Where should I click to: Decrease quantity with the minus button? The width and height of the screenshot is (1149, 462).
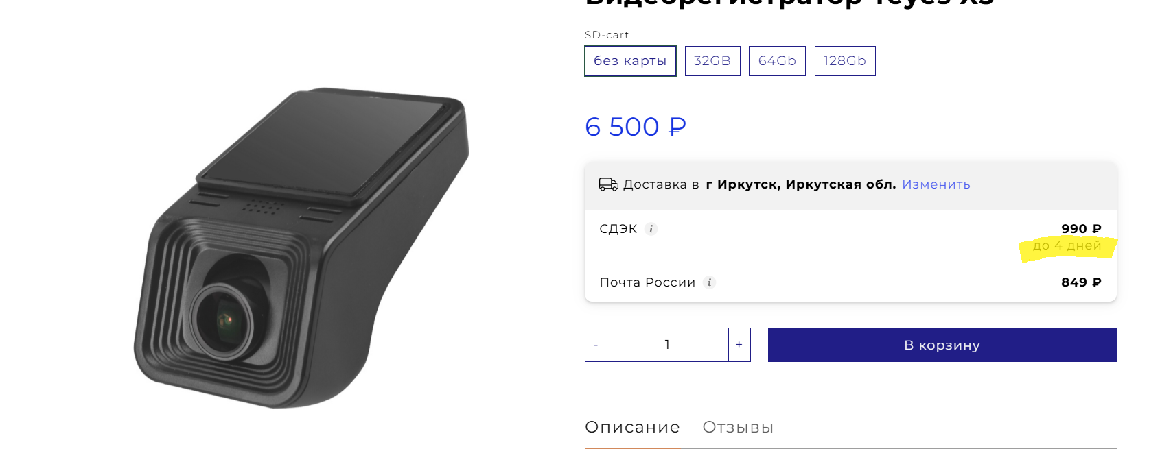click(596, 345)
